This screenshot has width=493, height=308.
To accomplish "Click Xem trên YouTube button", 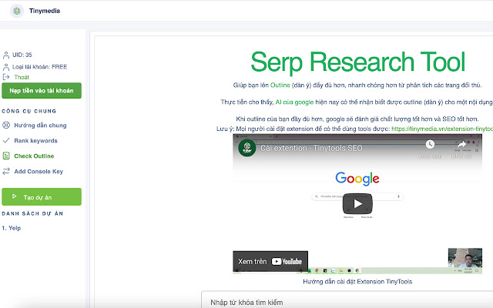I will tap(270, 261).
